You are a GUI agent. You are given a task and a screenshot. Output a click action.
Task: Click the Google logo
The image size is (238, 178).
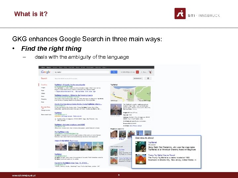click(x=46, y=72)
